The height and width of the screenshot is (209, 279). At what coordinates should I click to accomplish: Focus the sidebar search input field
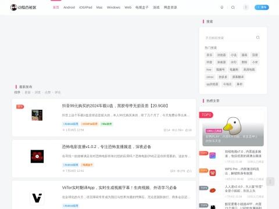tap(230, 38)
